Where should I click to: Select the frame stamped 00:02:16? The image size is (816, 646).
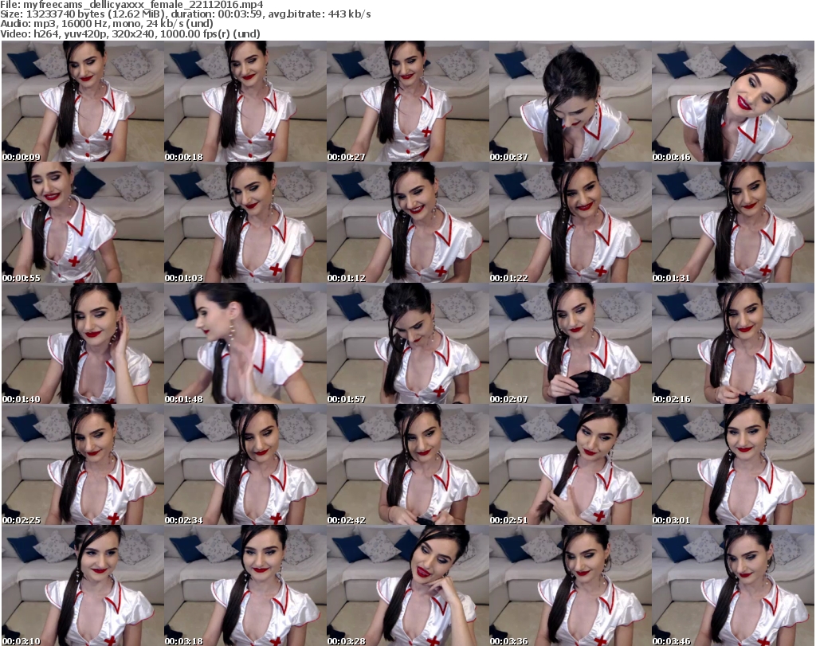(732, 343)
